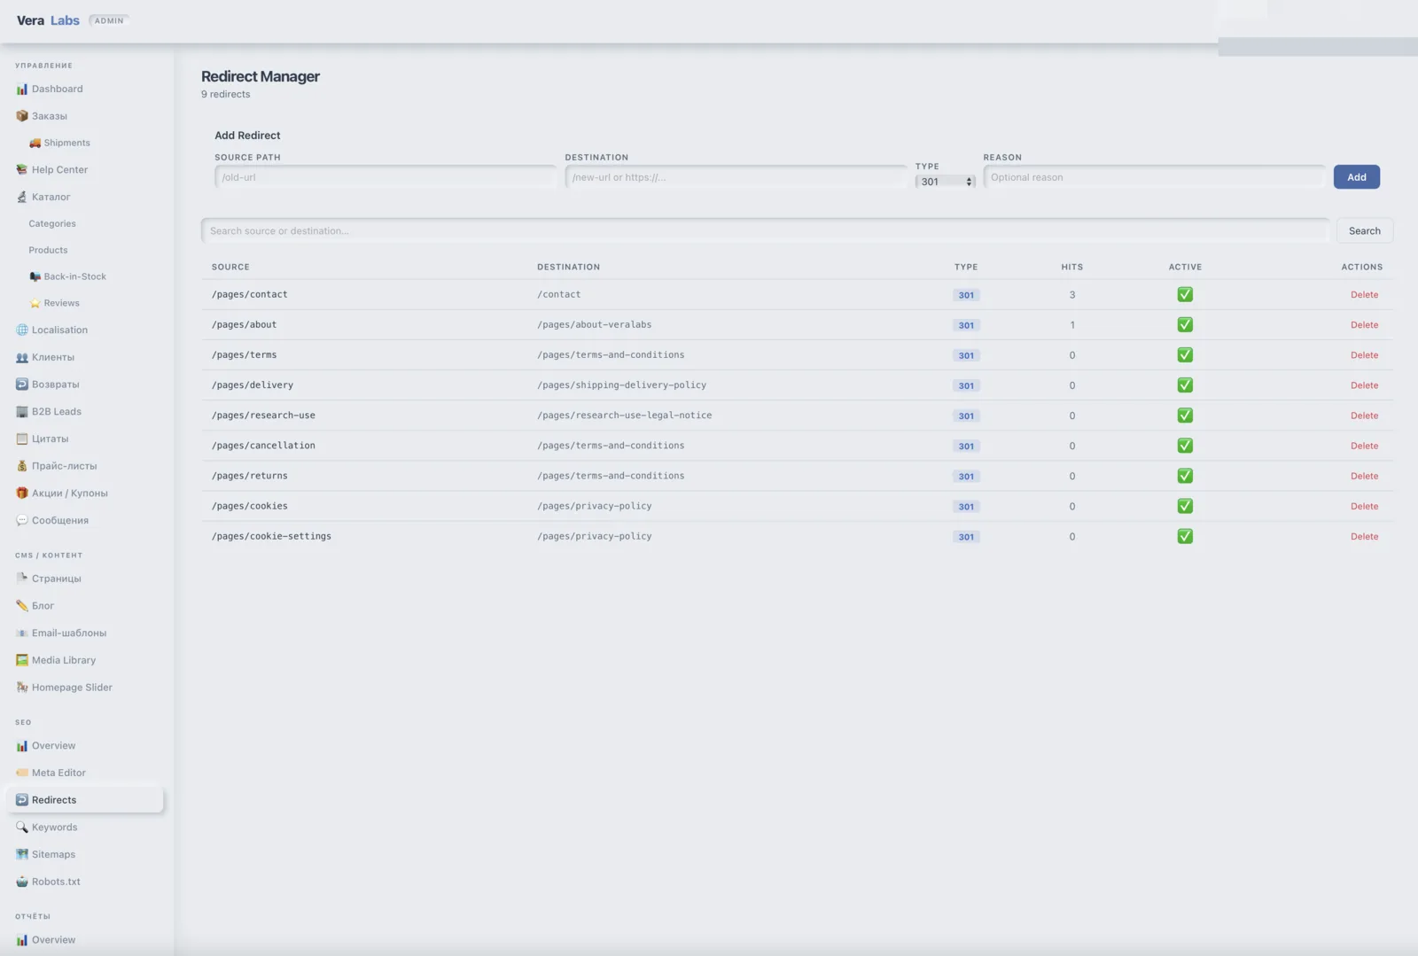Image resolution: width=1418 pixels, height=956 pixels.
Task: Toggle active checkbox for /pages/cookie-settings
Action: pyautogui.click(x=1185, y=536)
